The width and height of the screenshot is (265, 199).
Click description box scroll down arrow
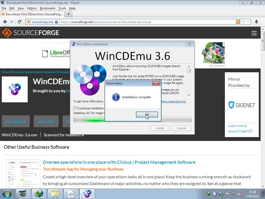pyautogui.click(x=189, y=95)
